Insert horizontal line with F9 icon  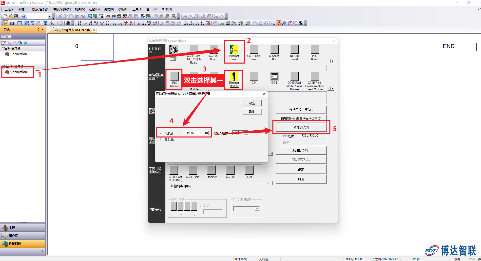coord(114,23)
